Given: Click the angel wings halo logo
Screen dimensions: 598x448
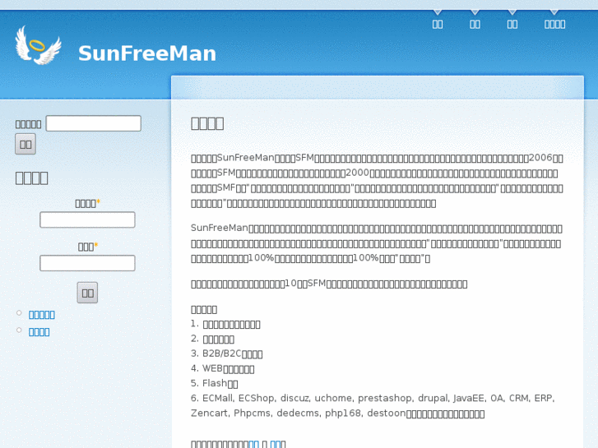Looking at the screenshot, I should (38, 45).
